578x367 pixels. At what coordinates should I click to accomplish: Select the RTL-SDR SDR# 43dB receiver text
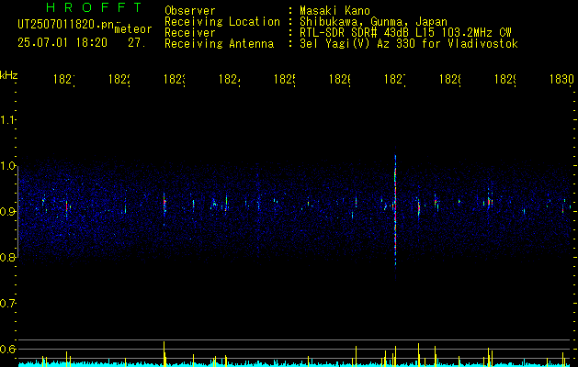[x=405, y=33]
